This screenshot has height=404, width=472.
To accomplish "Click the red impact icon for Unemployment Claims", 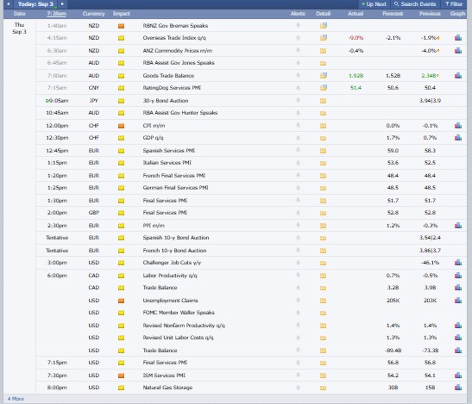I will point(121,301).
